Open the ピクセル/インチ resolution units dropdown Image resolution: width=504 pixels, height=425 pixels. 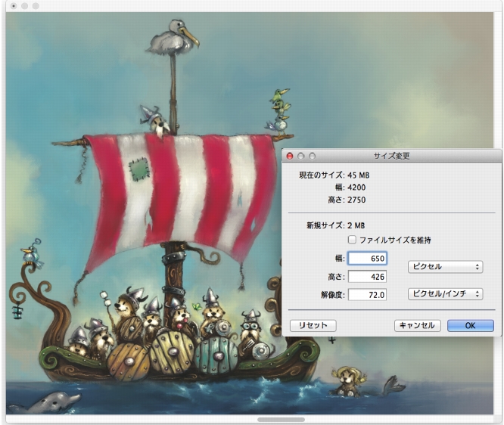[445, 293]
